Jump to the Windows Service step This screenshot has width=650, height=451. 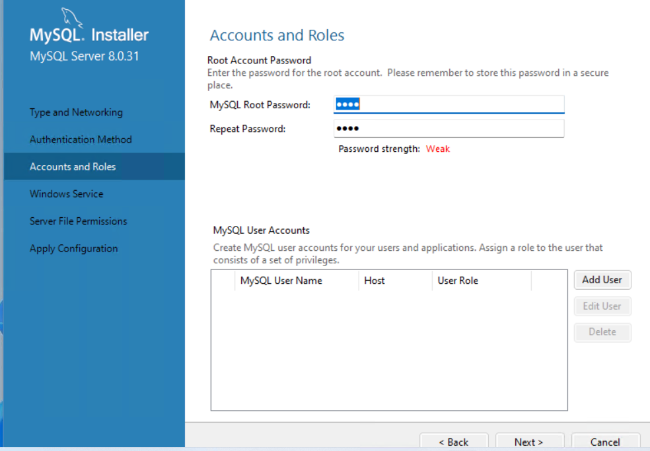coord(66,194)
